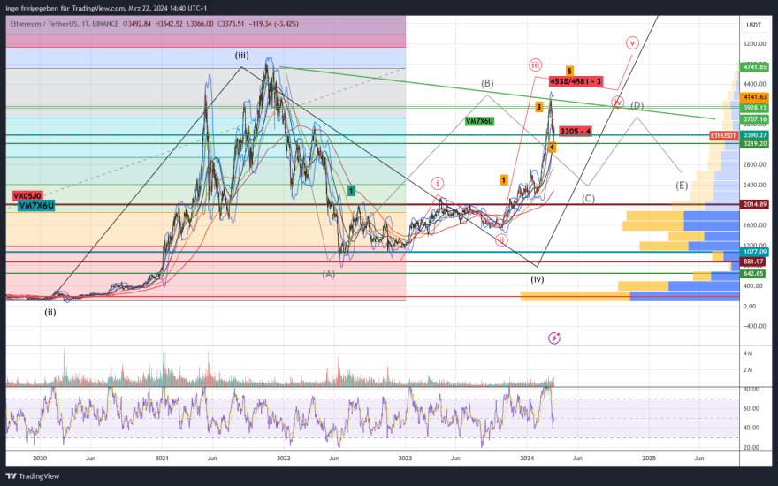The height and width of the screenshot is (486, 778).
Task: Select the red VX05J0 label on left
Action: tap(27, 194)
